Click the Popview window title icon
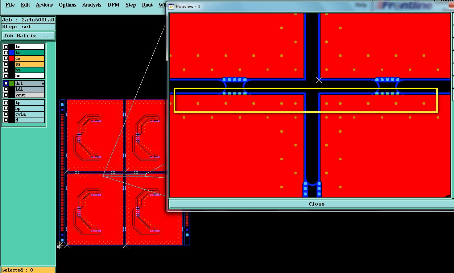This screenshot has width=454, height=273. point(172,6)
